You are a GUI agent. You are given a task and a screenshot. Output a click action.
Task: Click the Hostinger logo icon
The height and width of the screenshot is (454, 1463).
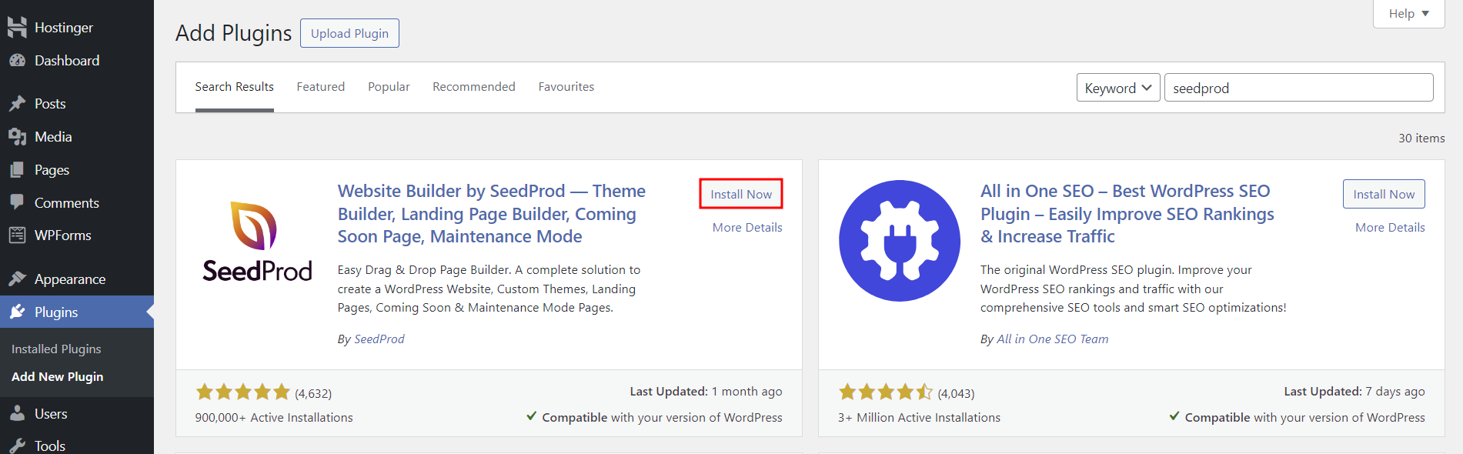pyautogui.click(x=17, y=28)
